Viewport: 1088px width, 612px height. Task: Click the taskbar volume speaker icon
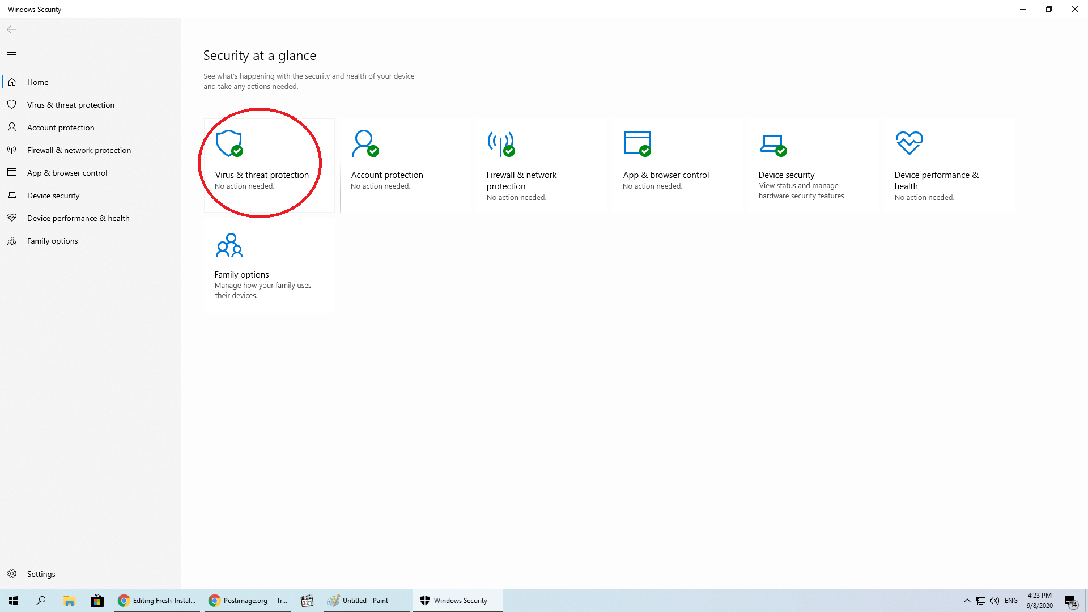click(x=994, y=601)
